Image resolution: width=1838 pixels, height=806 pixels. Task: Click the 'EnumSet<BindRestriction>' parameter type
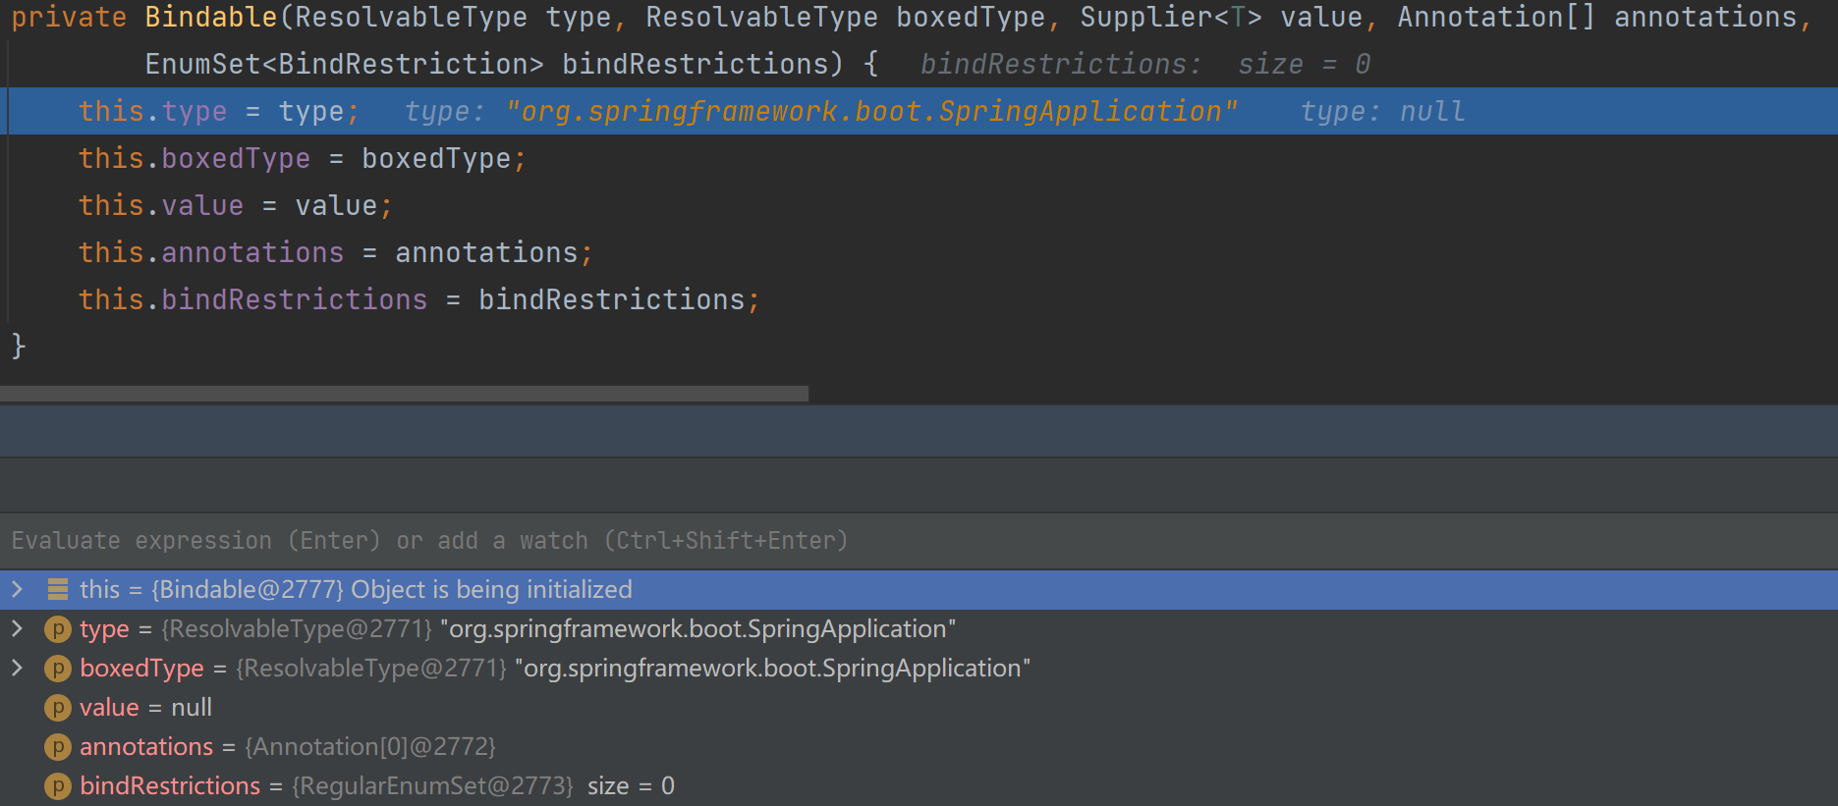(x=345, y=64)
